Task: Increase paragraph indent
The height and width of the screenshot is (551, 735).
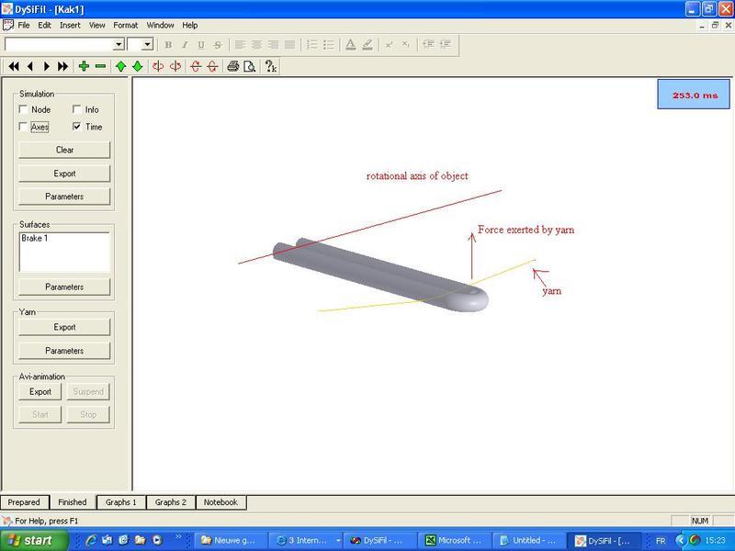Action: click(x=445, y=44)
